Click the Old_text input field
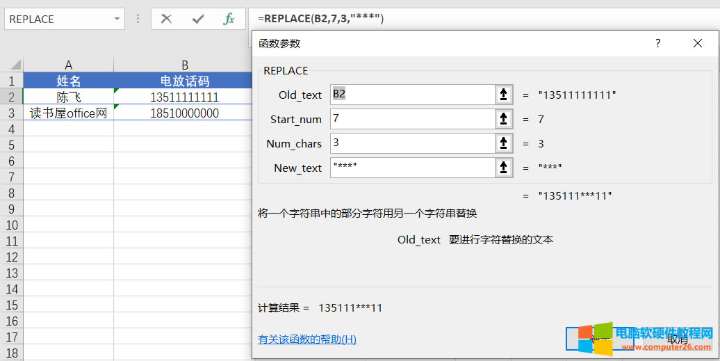 [x=411, y=95]
